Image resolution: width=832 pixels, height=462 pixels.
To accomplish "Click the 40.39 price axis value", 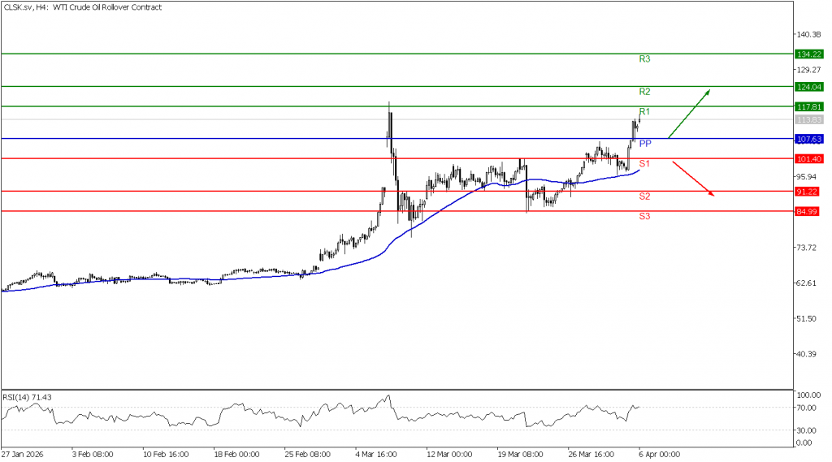I will [807, 354].
